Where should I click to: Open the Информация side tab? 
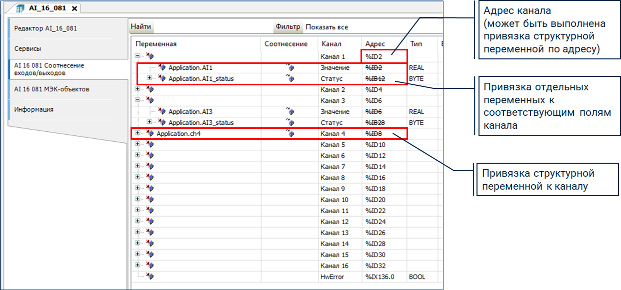33,109
